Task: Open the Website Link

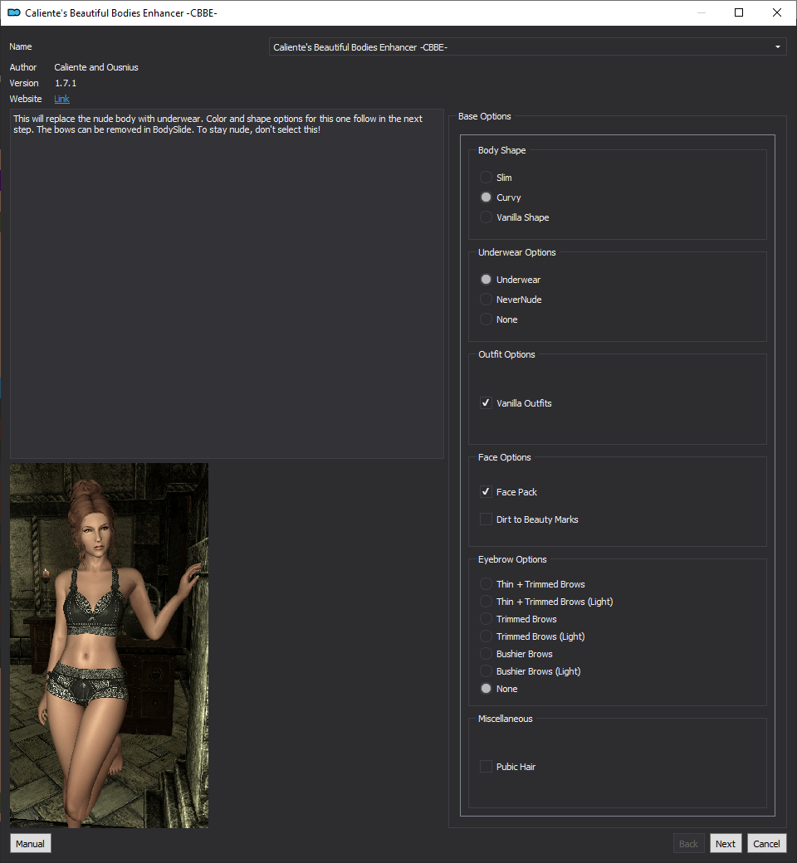Action: click(x=61, y=99)
